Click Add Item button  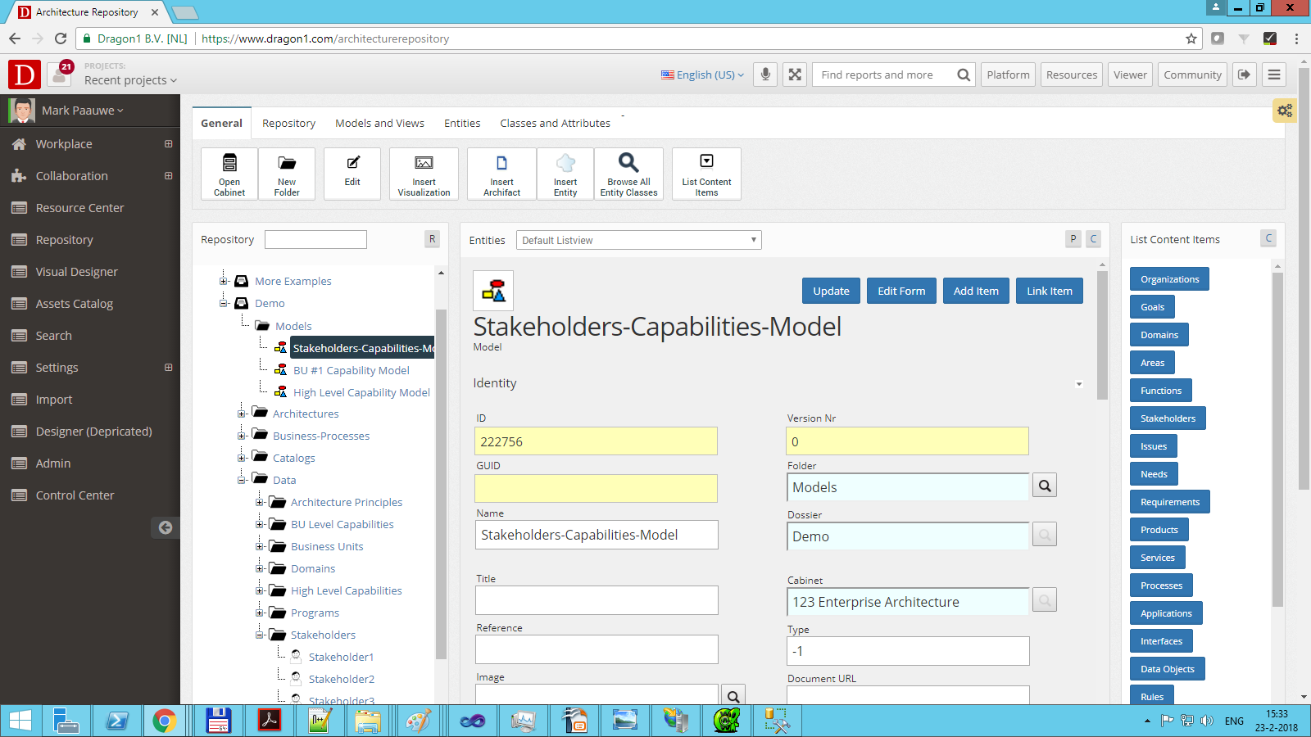click(x=976, y=291)
